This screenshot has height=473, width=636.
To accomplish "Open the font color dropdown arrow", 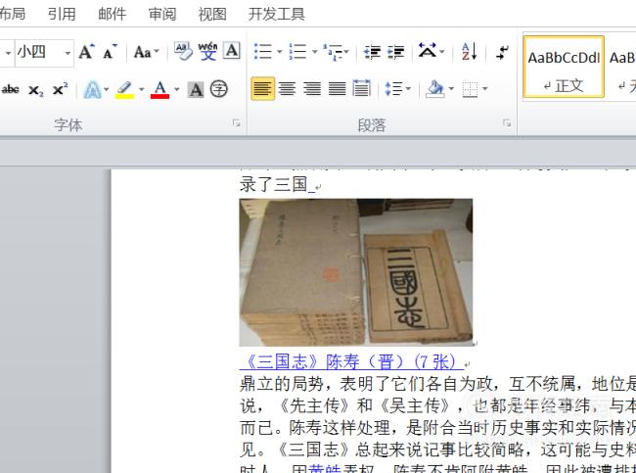I will pyautogui.click(x=177, y=89).
